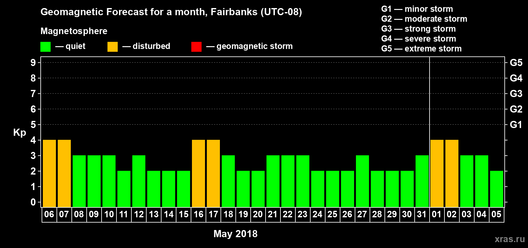Click the bar for May 07

[x=64, y=174]
